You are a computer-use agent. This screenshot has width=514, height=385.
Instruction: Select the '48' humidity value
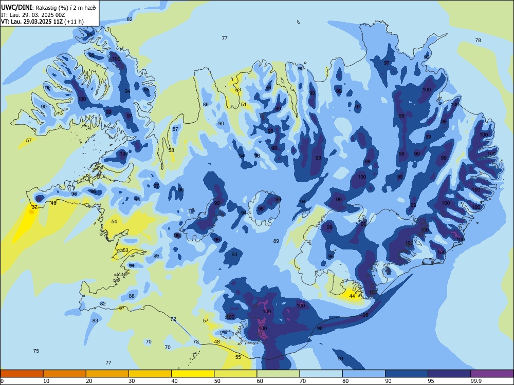(217, 341)
